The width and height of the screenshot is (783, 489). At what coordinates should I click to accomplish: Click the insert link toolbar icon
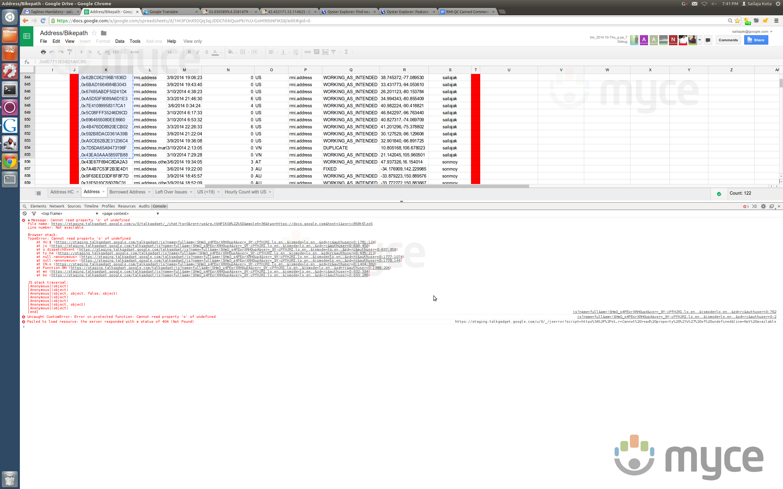click(x=307, y=52)
